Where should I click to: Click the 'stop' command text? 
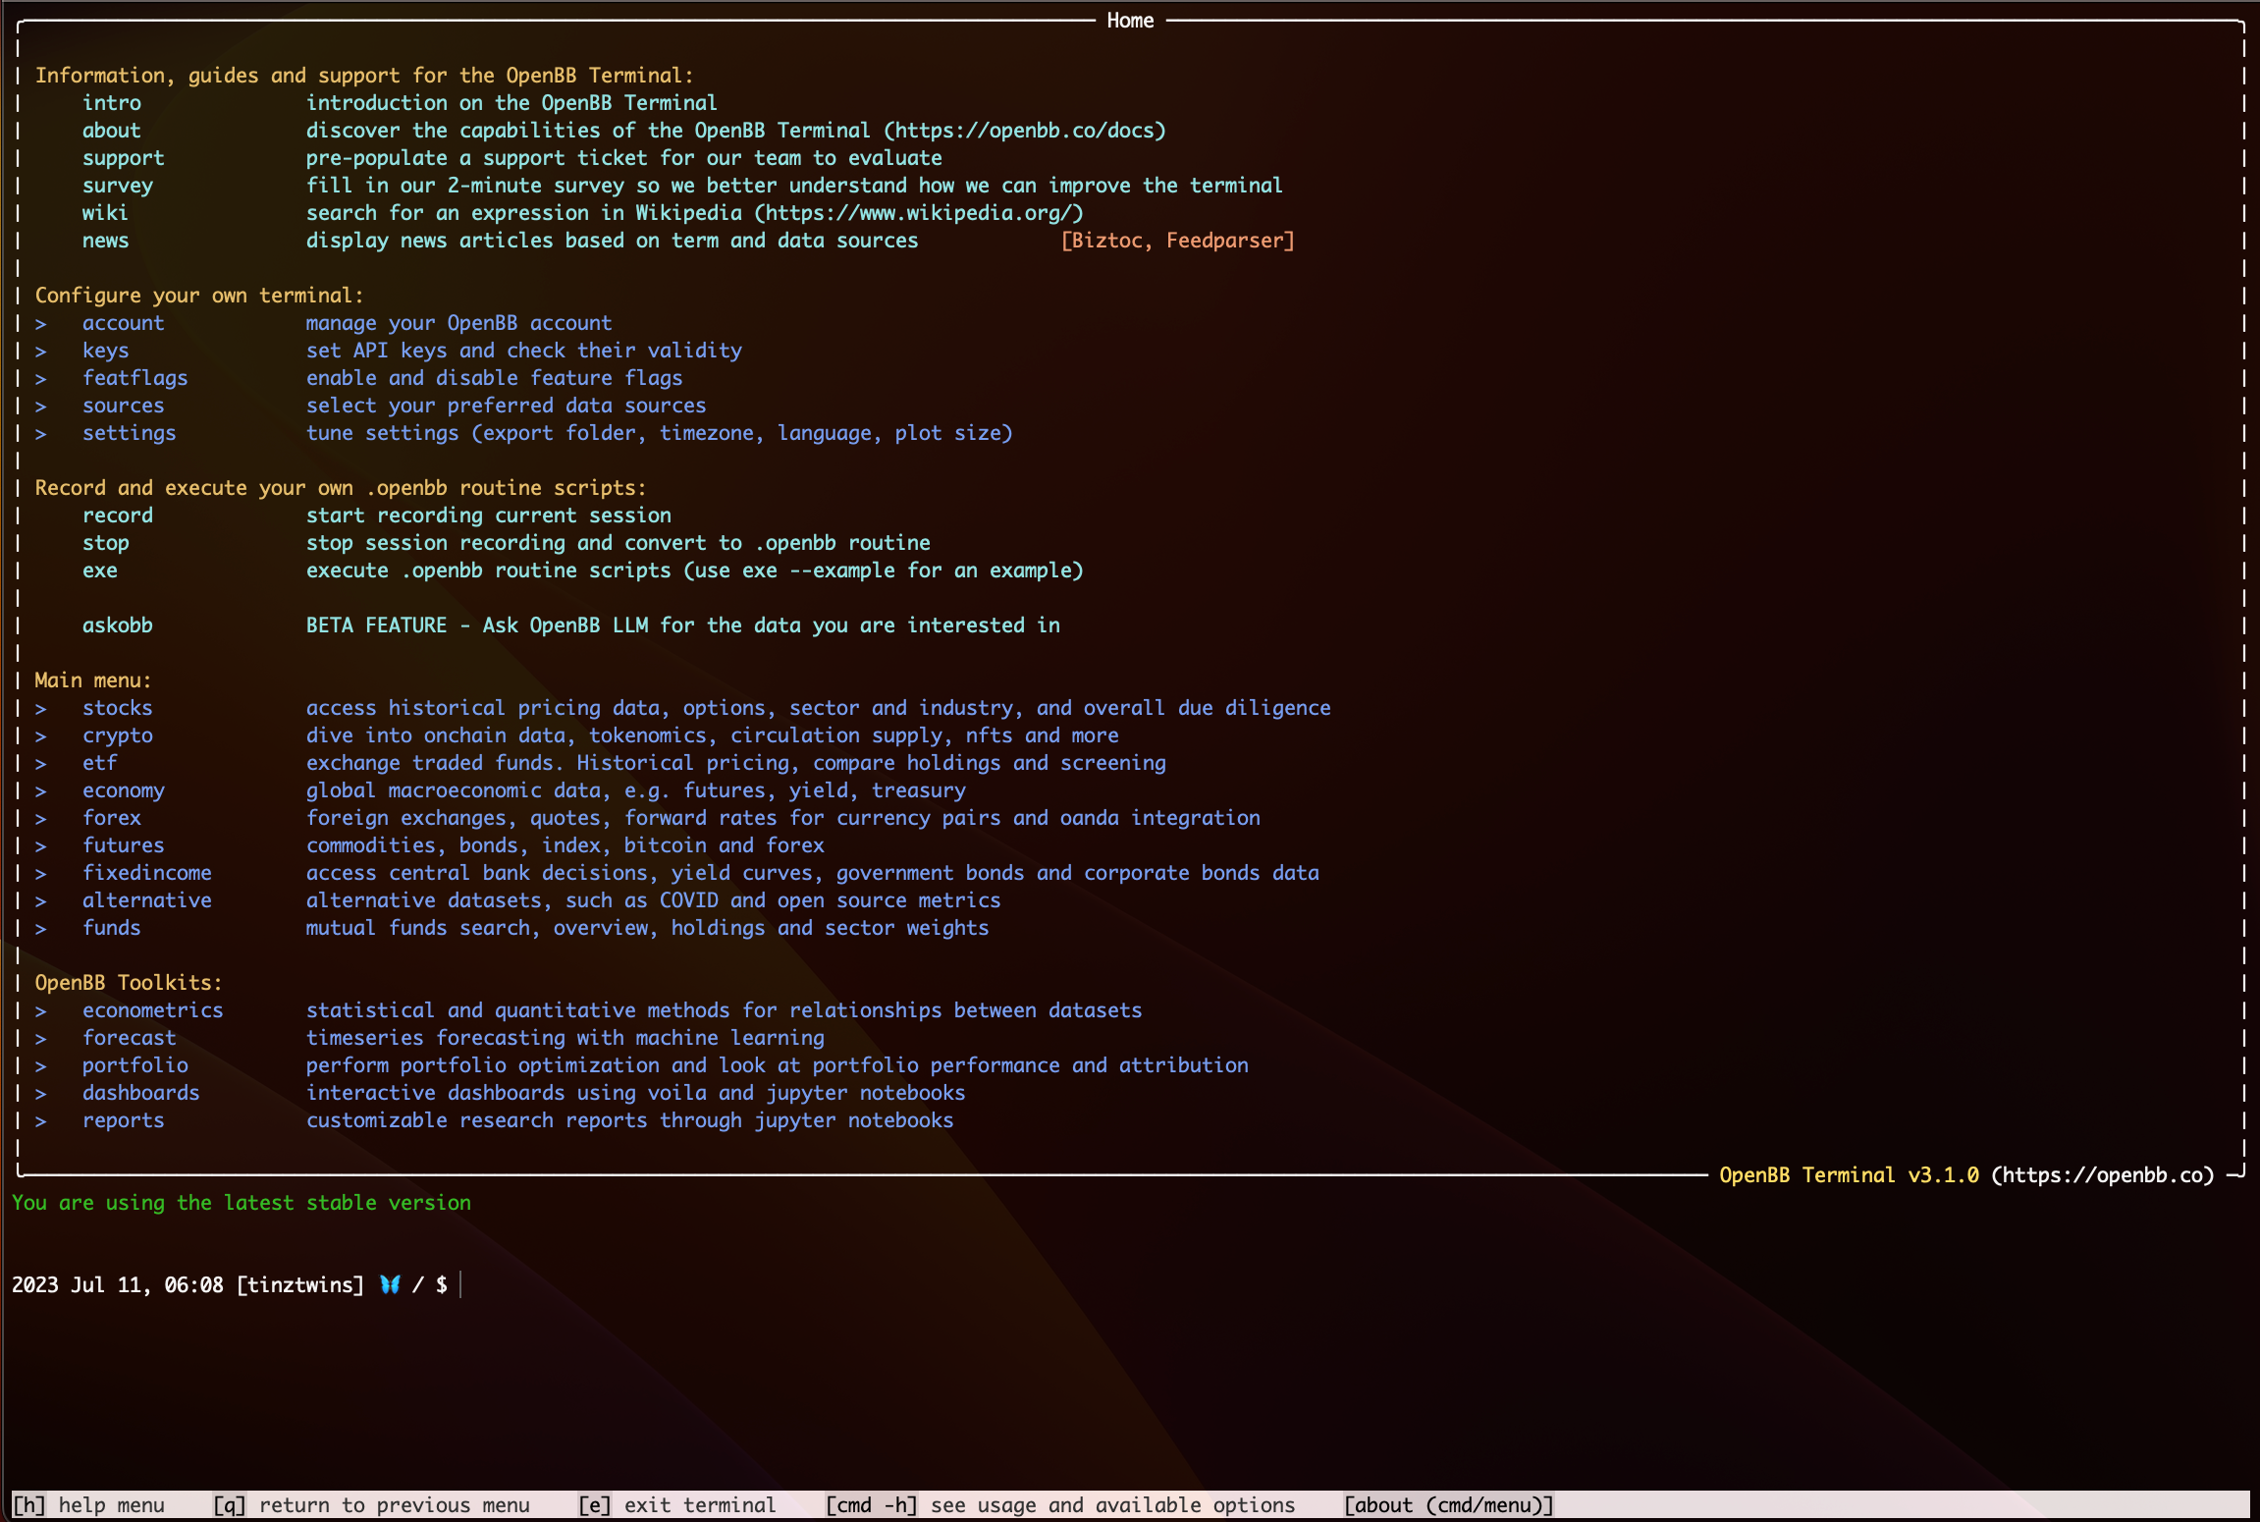point(106,543)
